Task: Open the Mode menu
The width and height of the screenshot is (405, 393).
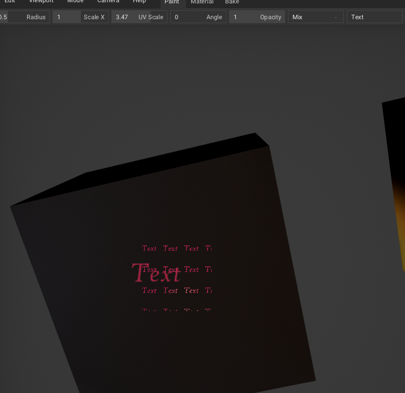Action: click(x=75, y=2)
